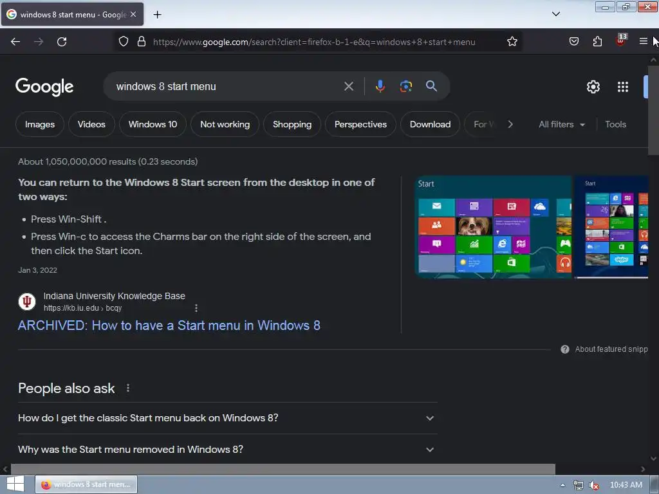
Task: Click the question mark icon near featured snippets
Action: pos(565,349)
